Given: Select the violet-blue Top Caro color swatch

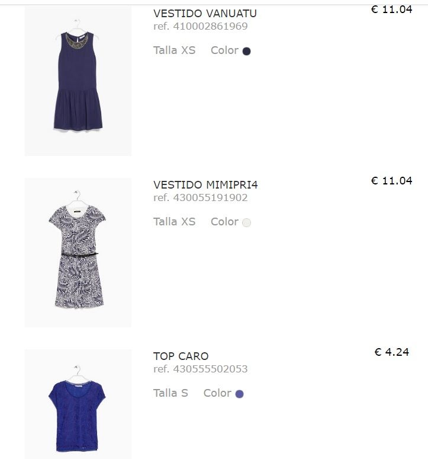Looking at the screenshot, I should (x=239, y=394).
